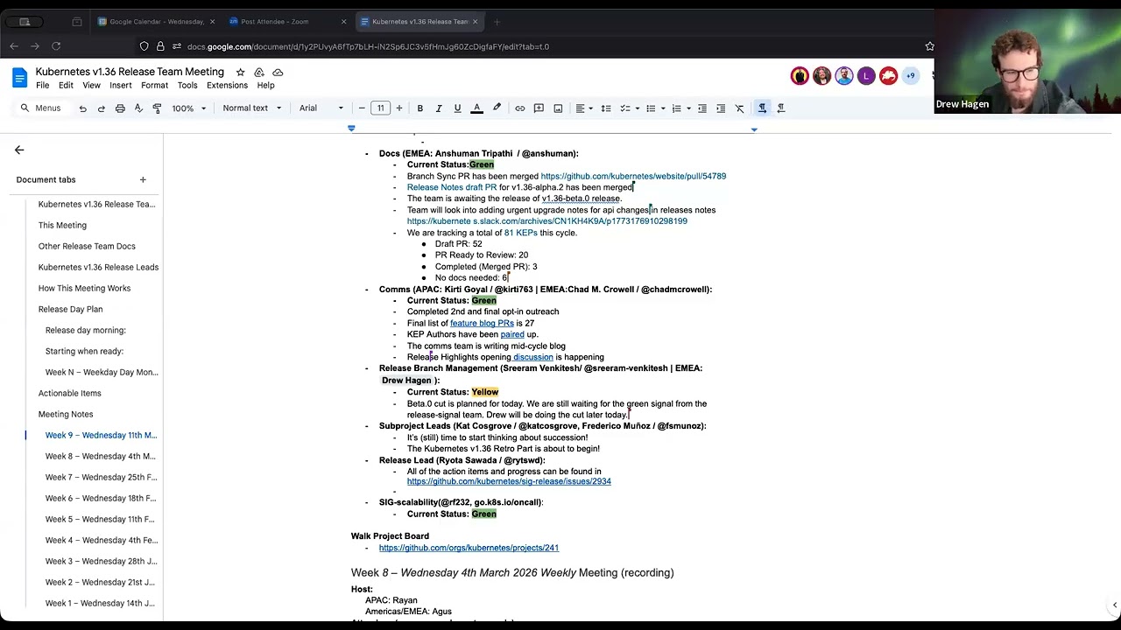The width and height of the screenshot is (1121, 630).
Task: Open the File menu
Action: (42, 86)
